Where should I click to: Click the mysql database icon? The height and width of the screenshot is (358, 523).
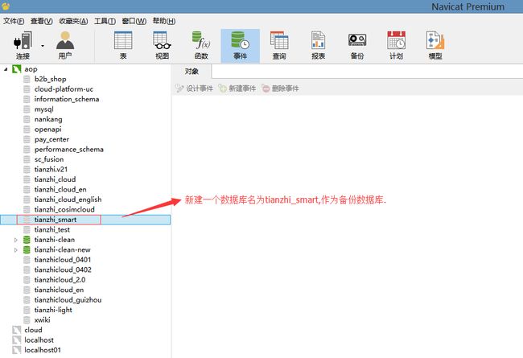[27, 109]
